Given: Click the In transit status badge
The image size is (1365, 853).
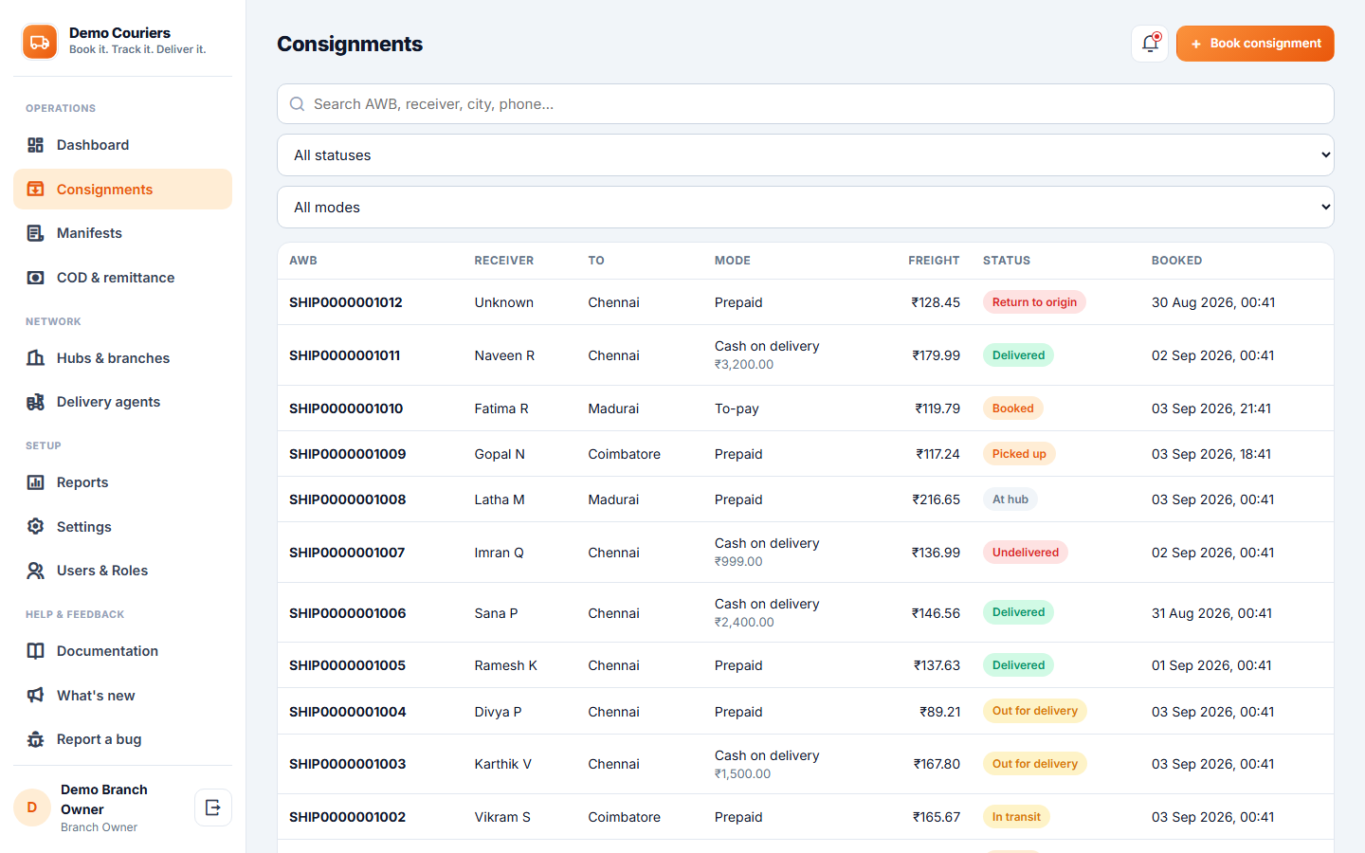Looking at the screenshot, I should click(x=1016, y=817).
